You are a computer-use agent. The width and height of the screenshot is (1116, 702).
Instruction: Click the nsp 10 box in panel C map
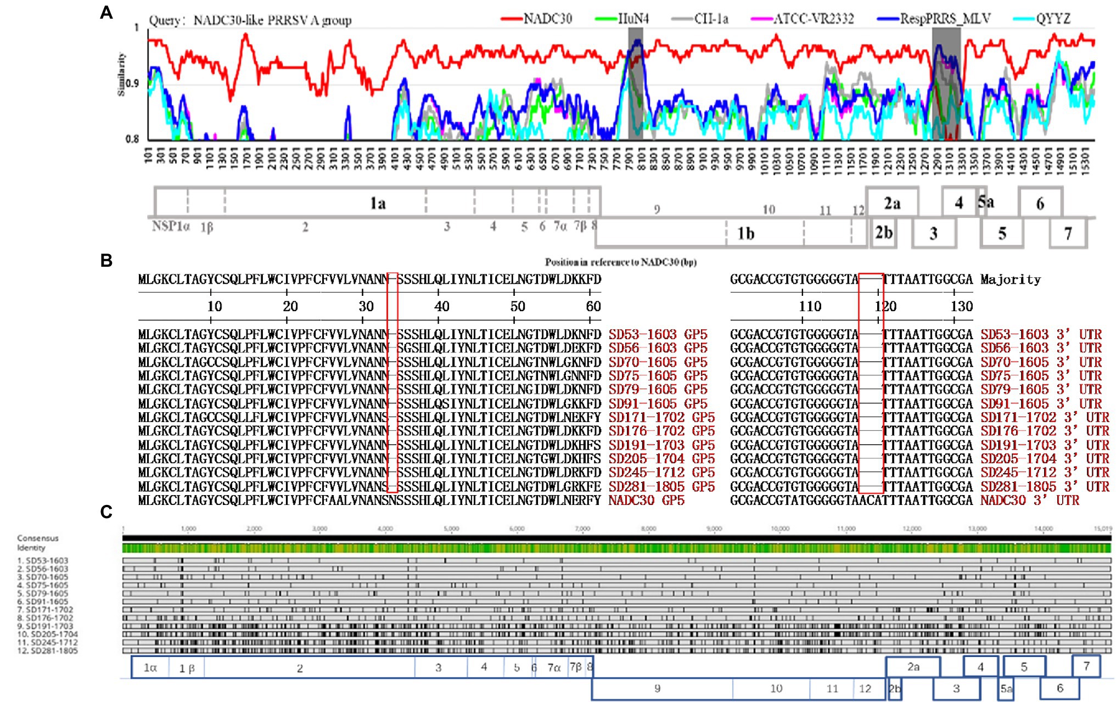(772, 689)
